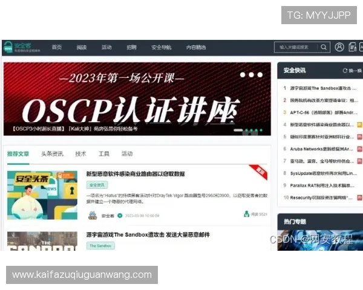The image size is (363, 290).
Task: Open news item 8 SysUpdate恶意软件
Action: 323,173
